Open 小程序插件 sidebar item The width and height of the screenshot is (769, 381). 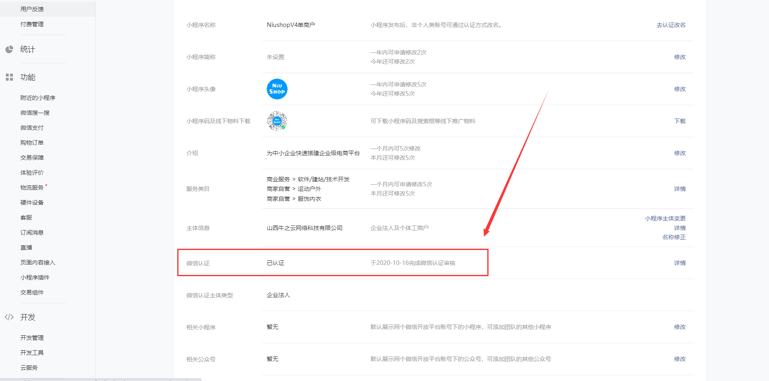35,277
